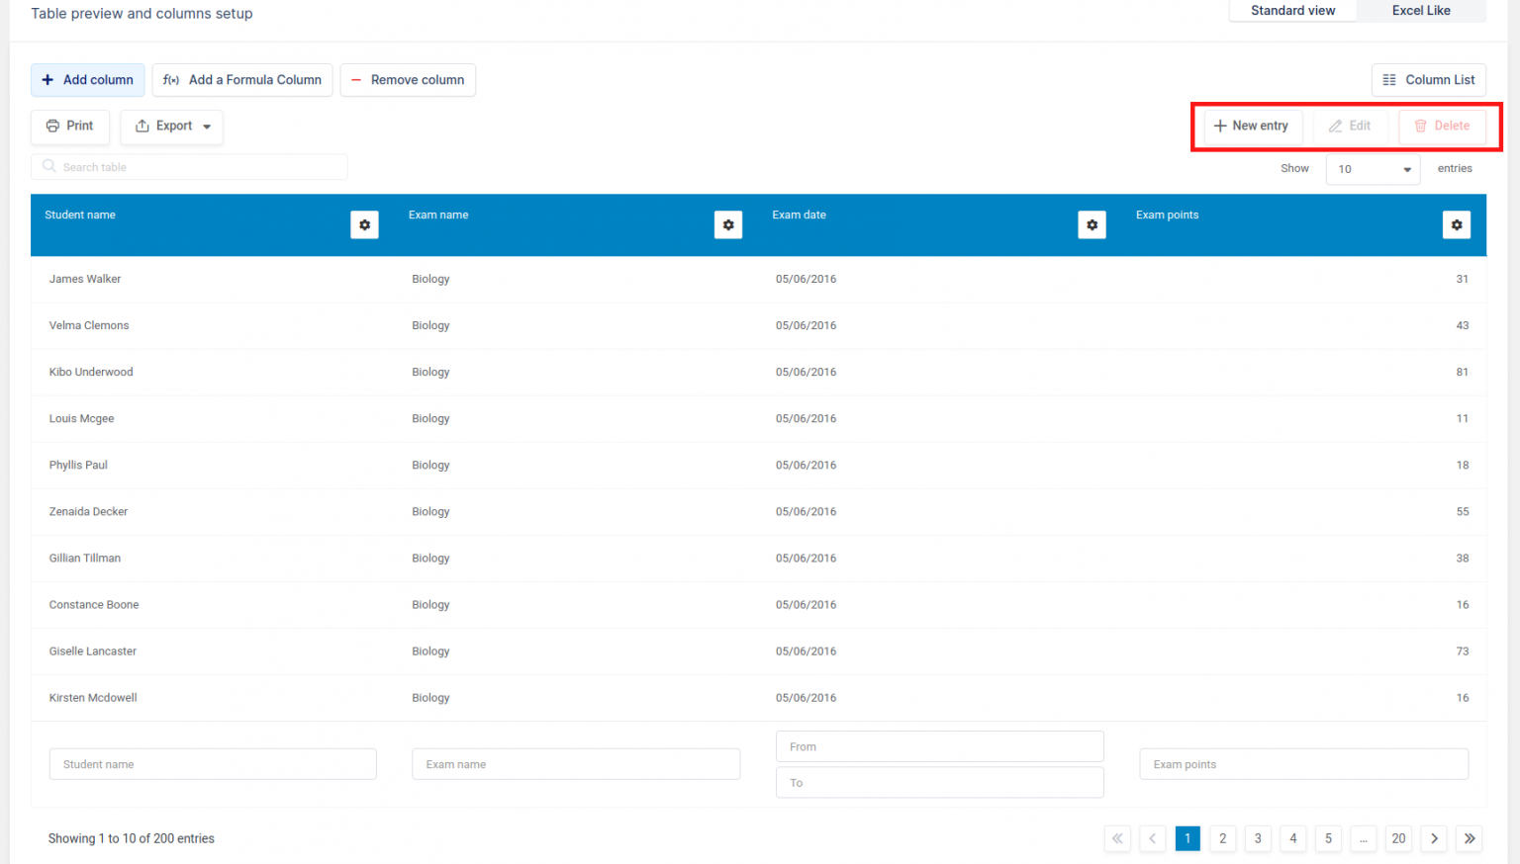The width and height of the screenshot is (1520, 864).
Task: Open the Column List panel
Action: tap(1428, 80)
